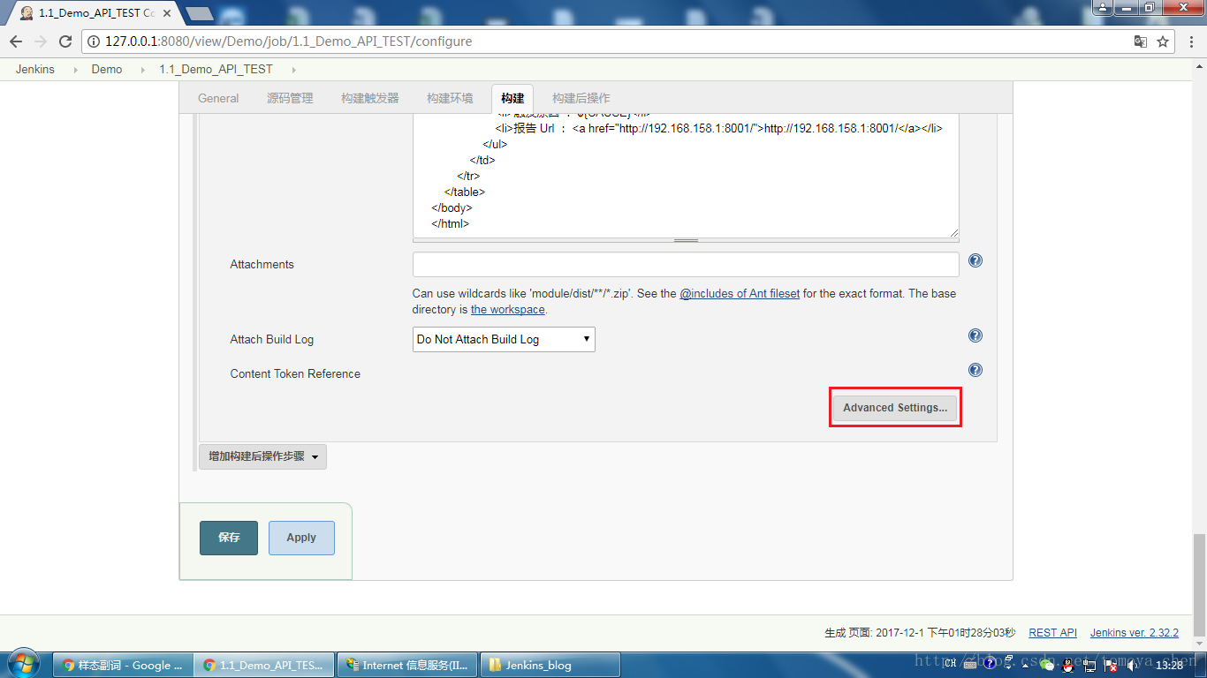Switch to 样态副词 - Google taskbar window

pos(124,665)
